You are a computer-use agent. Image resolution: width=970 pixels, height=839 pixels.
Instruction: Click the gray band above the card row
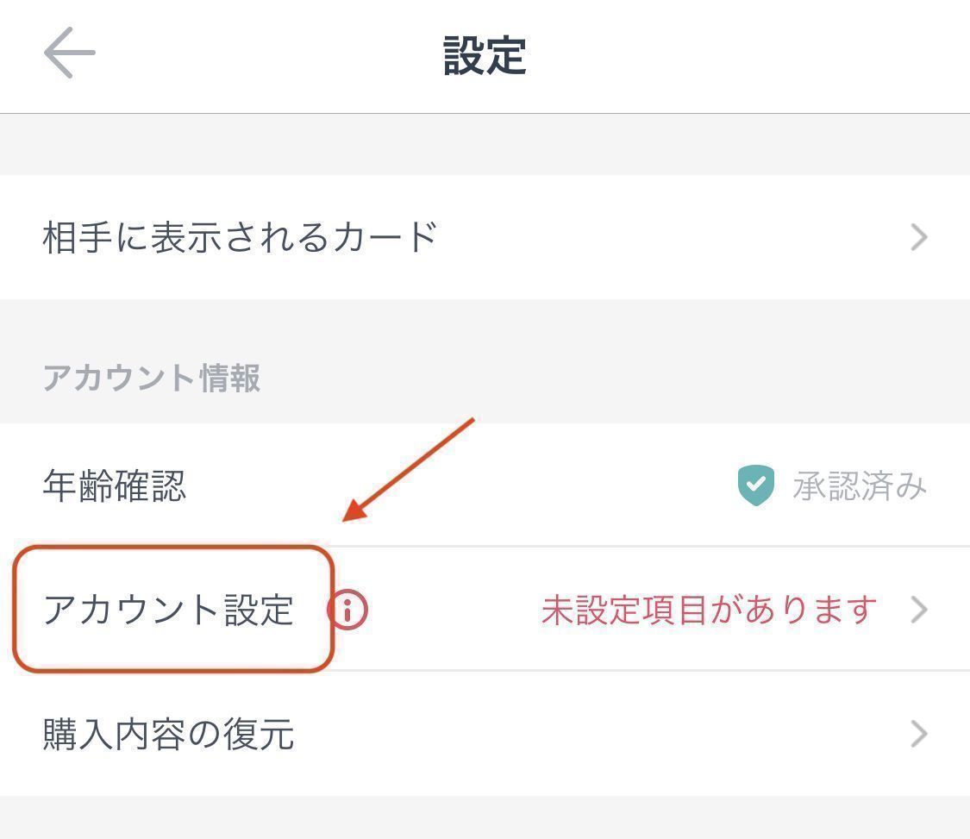tap(485, 145)
